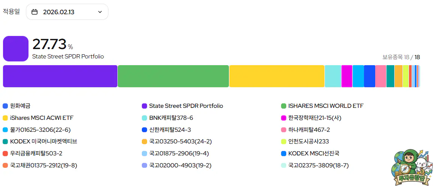Open the 2026.02.13 date dropdown
The image size is (433, 188).
[67, 12]
